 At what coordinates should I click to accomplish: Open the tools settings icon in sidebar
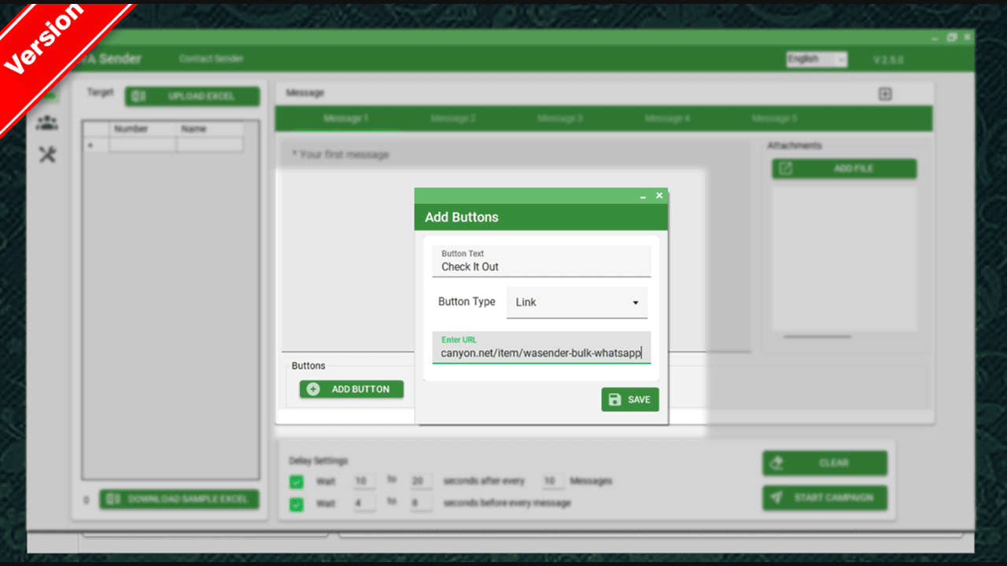[47, 155]
